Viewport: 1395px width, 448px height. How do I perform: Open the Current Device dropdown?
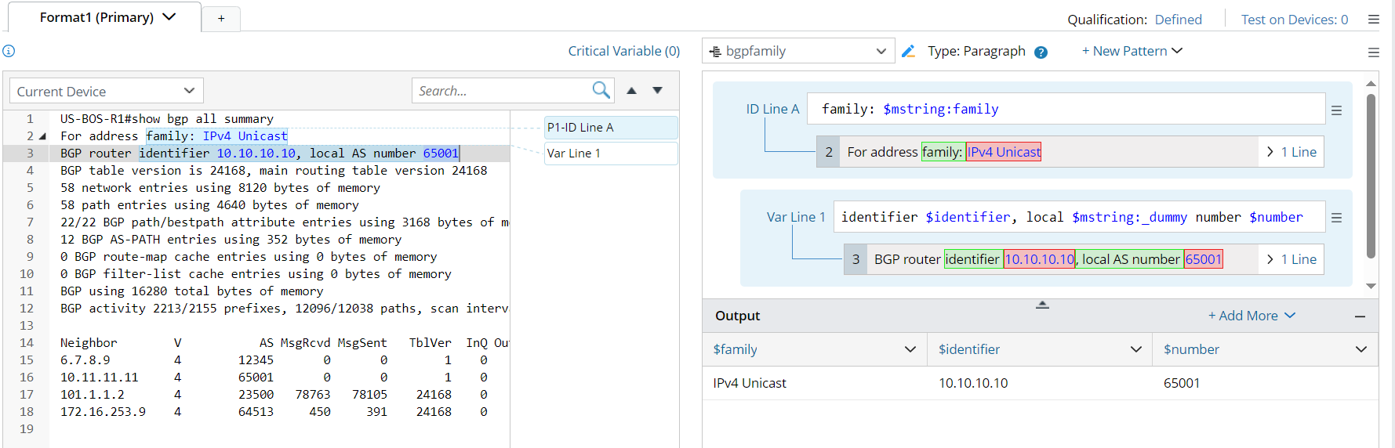106,91
